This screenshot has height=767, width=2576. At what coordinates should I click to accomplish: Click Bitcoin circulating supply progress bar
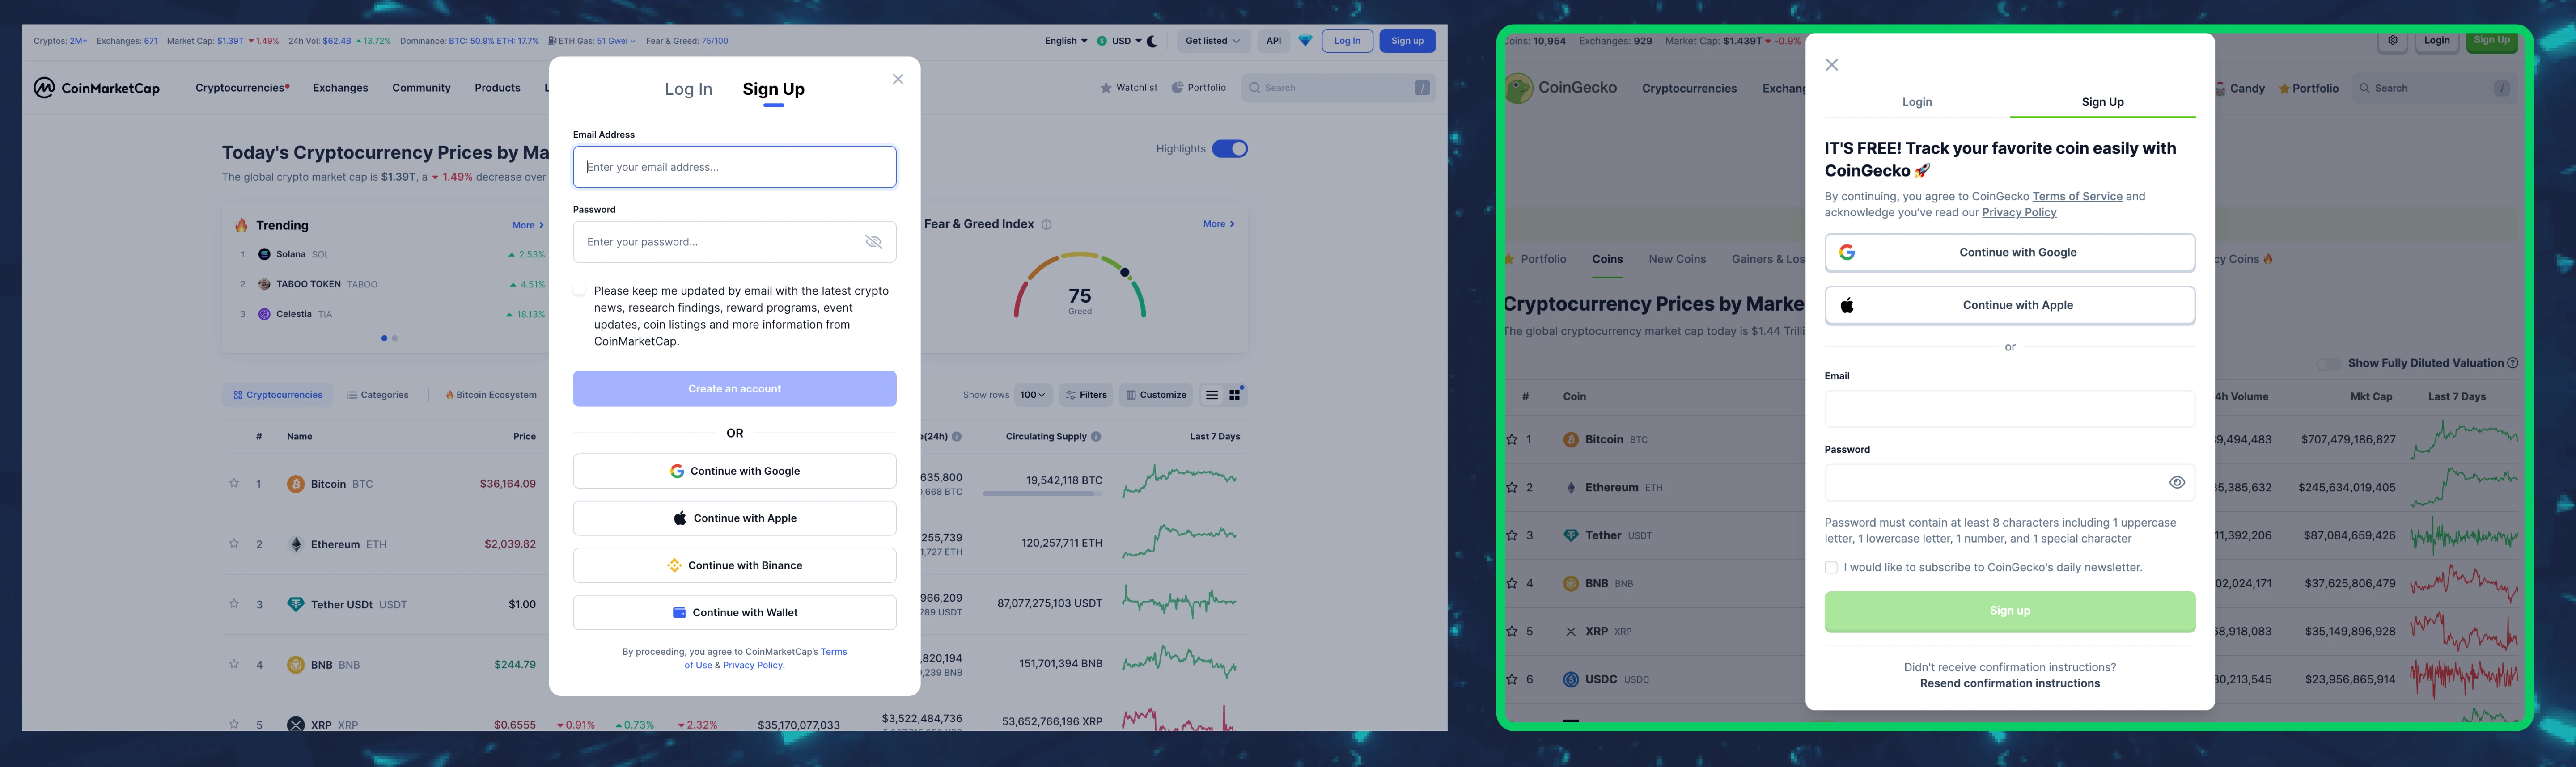coord(1042,493)
